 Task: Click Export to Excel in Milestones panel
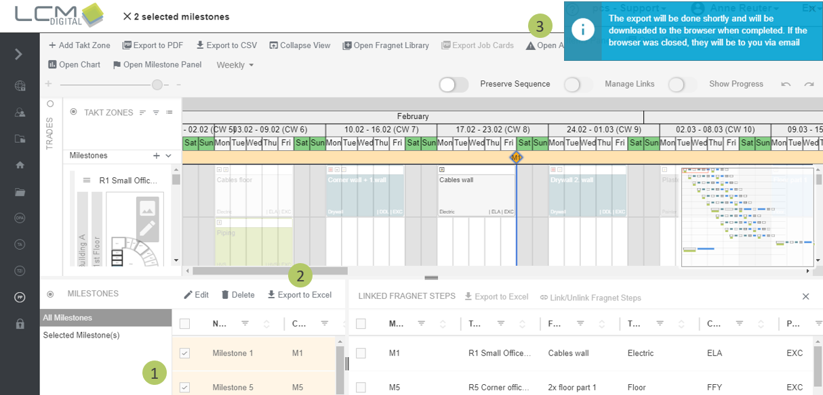[x=300, y=295]
